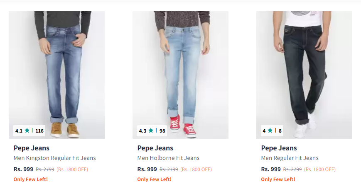Click the star icon beside the 4.1 rating
Viewport: 361px width, 191px height.
tap(27, 131)
